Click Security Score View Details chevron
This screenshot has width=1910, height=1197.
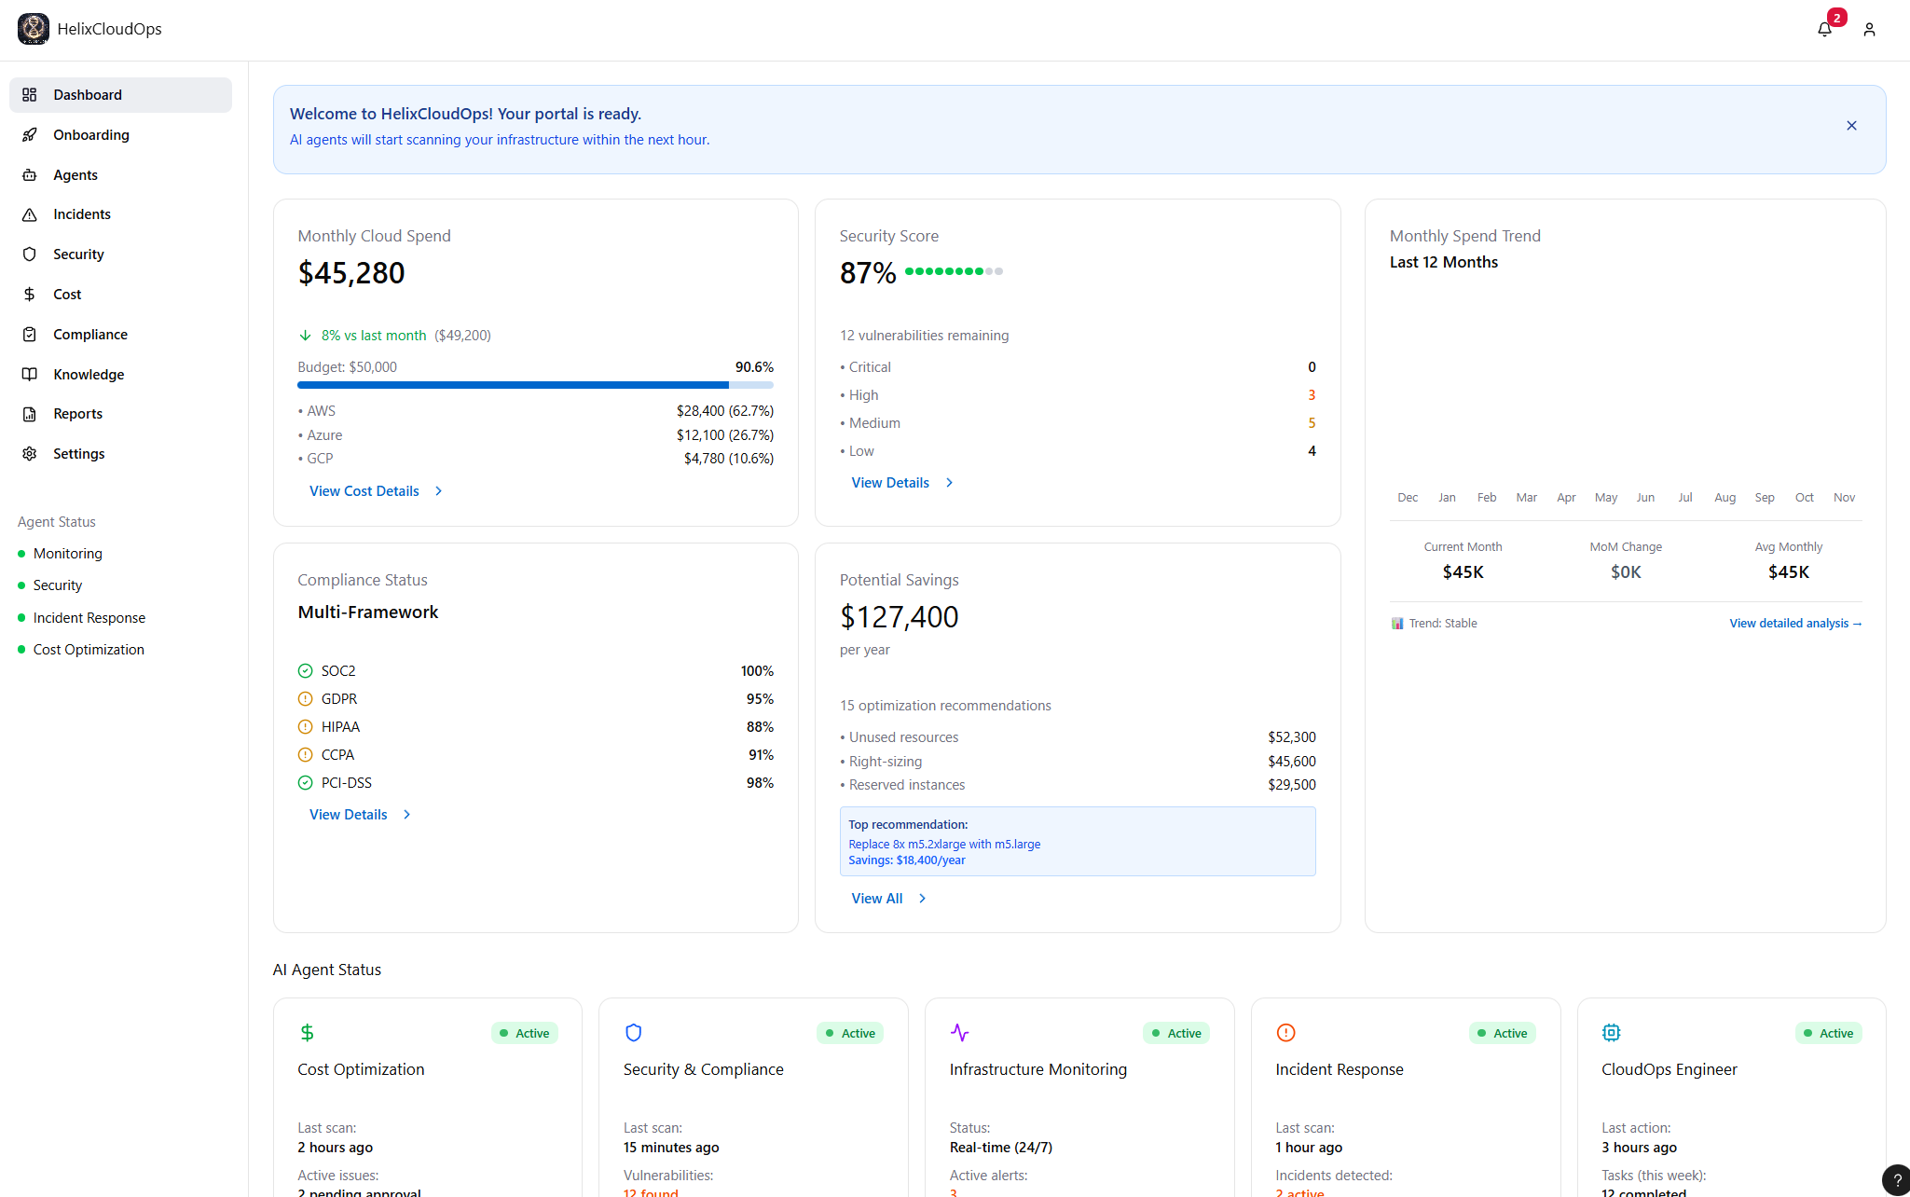[949, 483]
